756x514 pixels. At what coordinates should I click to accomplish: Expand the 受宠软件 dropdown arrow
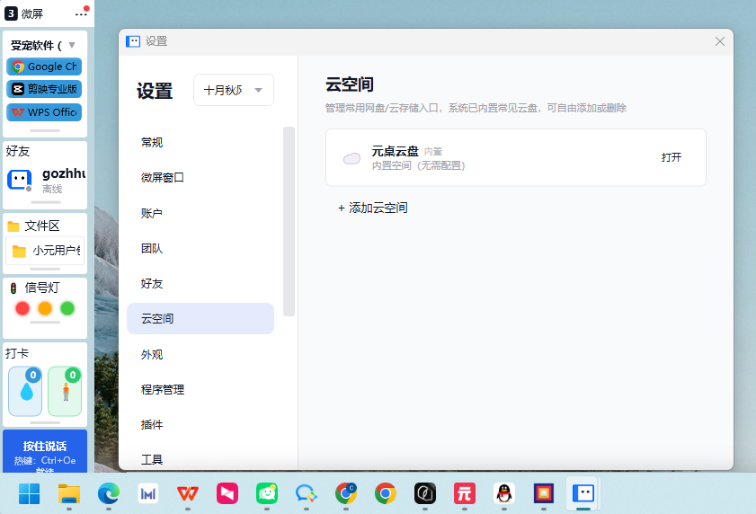(x=72, y=45)
